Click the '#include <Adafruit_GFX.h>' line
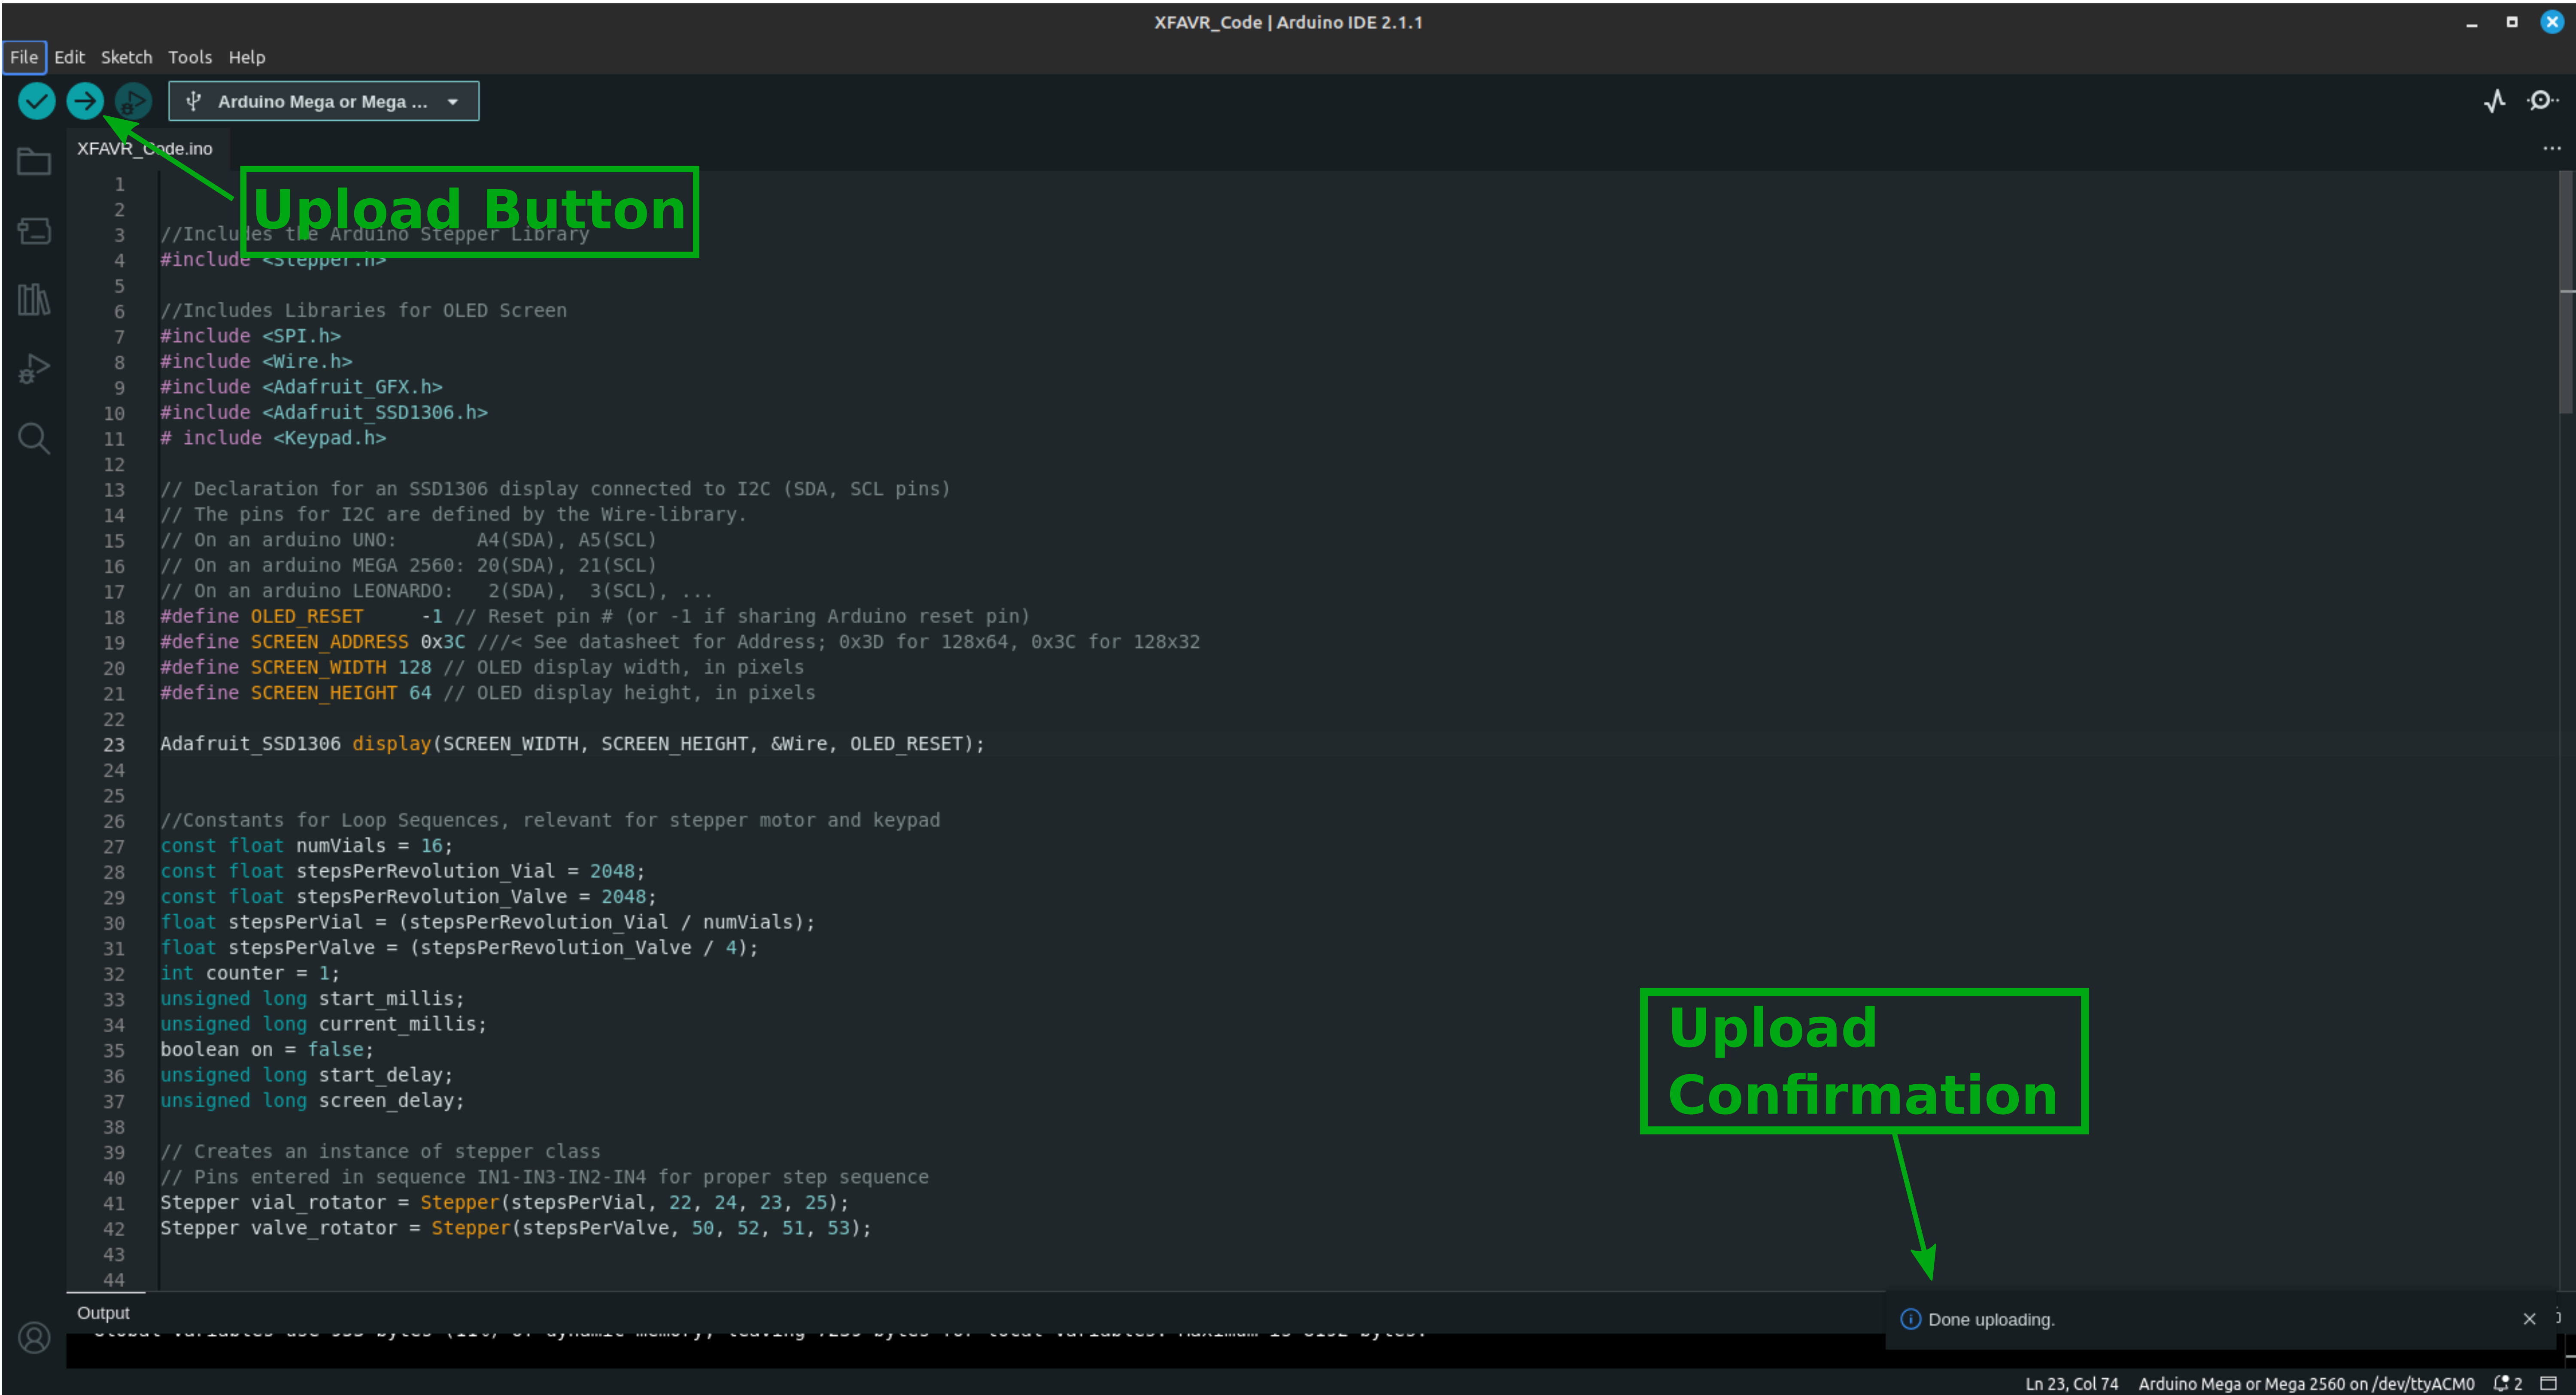Image resolution: width=2576 pixels, height=1395 pixels. coord(301,387)
